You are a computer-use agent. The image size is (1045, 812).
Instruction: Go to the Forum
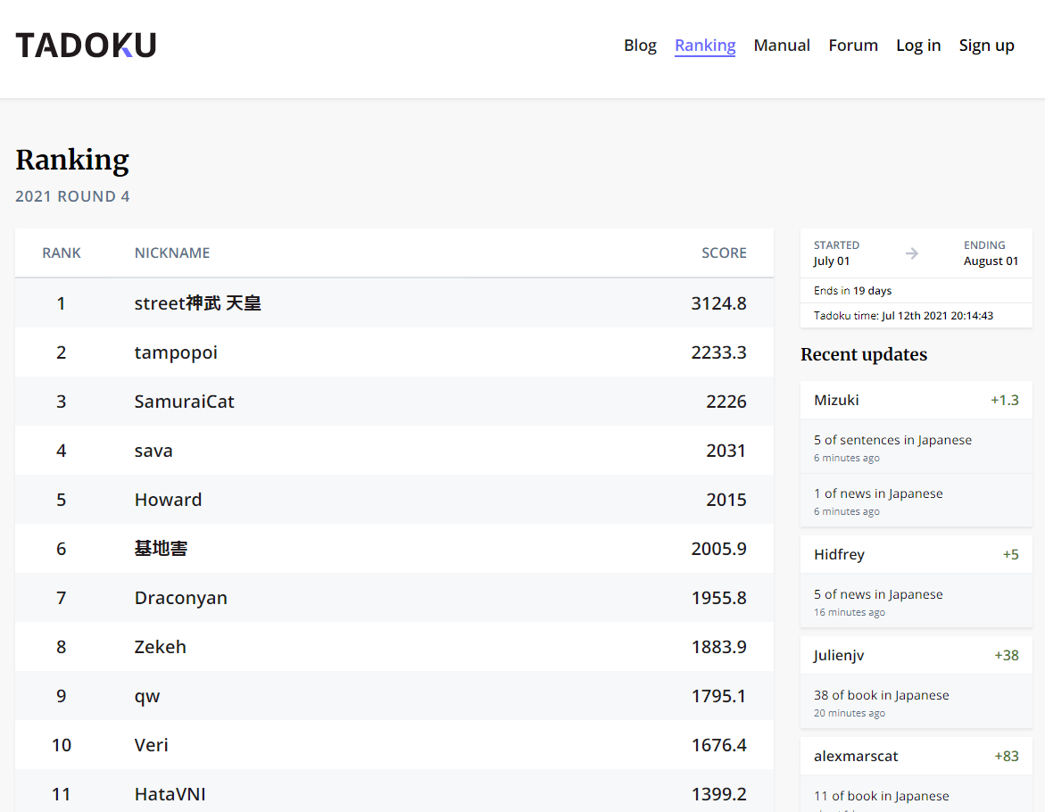pos(852,46)
